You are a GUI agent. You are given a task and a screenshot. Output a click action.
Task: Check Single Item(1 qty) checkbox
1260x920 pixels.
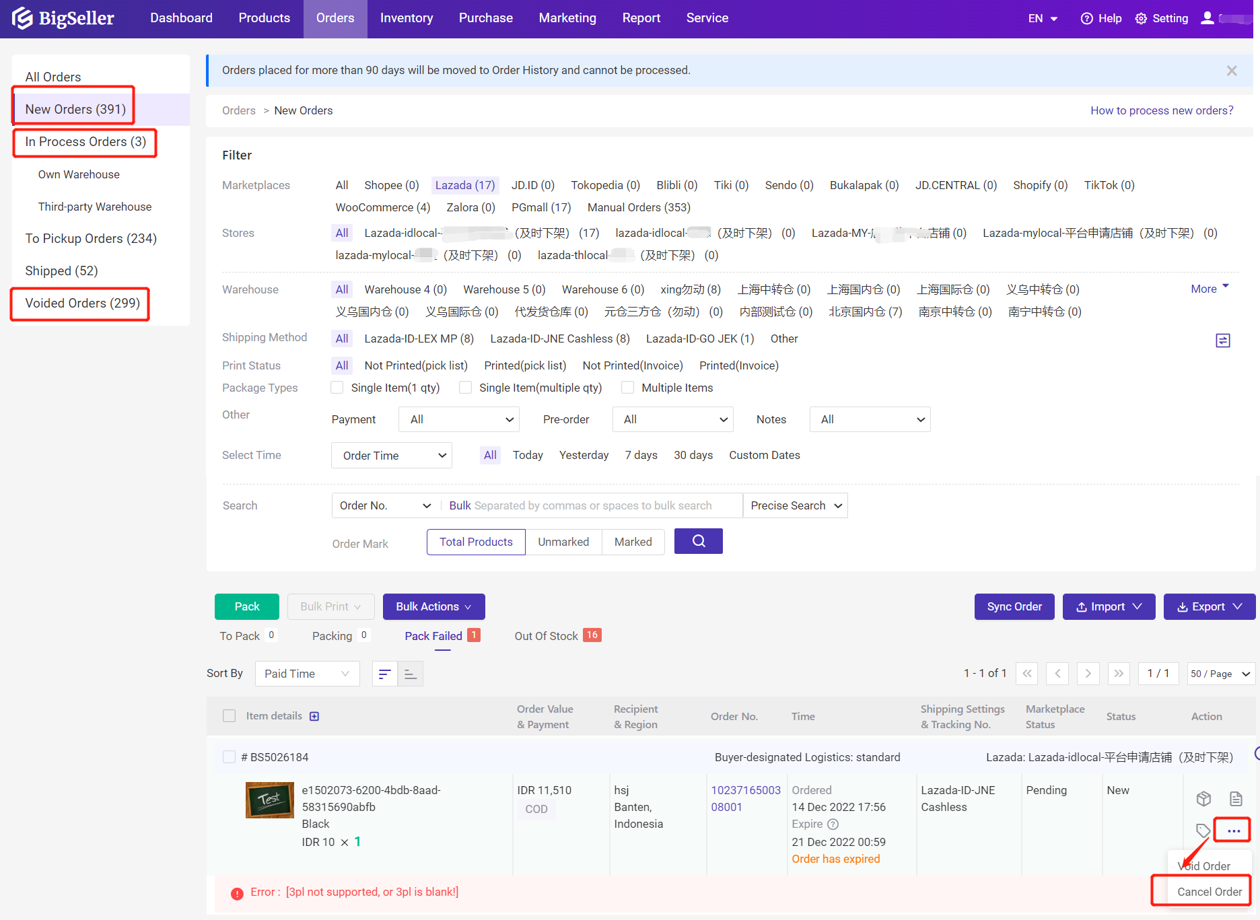(x=337, y=388)
